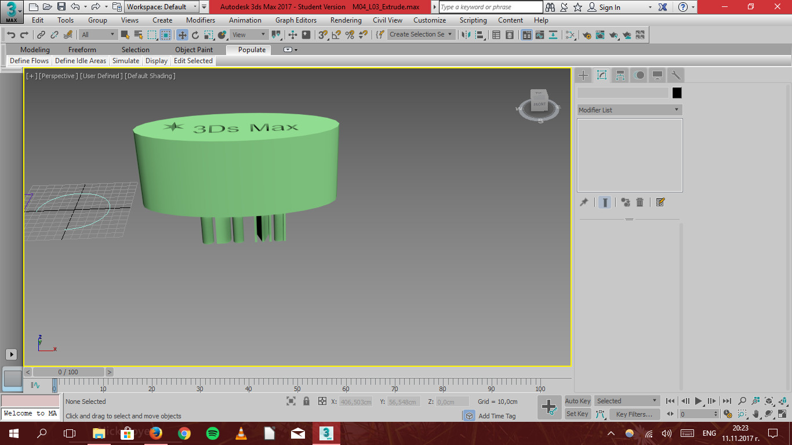Activate the Select and Move tool
Viewport: 792px width, 445px height.
coord(183,35)
